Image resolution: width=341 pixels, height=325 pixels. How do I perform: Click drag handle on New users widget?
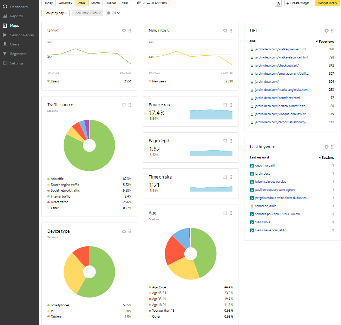click(231, 31)
